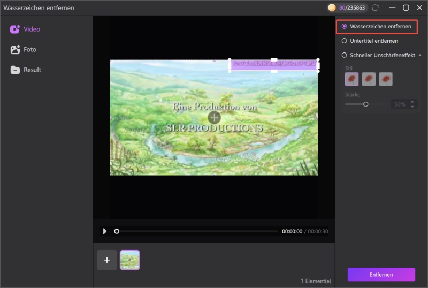
Task: Select the Untertitel entfernen radio option
Action: (x=370, y=41)
